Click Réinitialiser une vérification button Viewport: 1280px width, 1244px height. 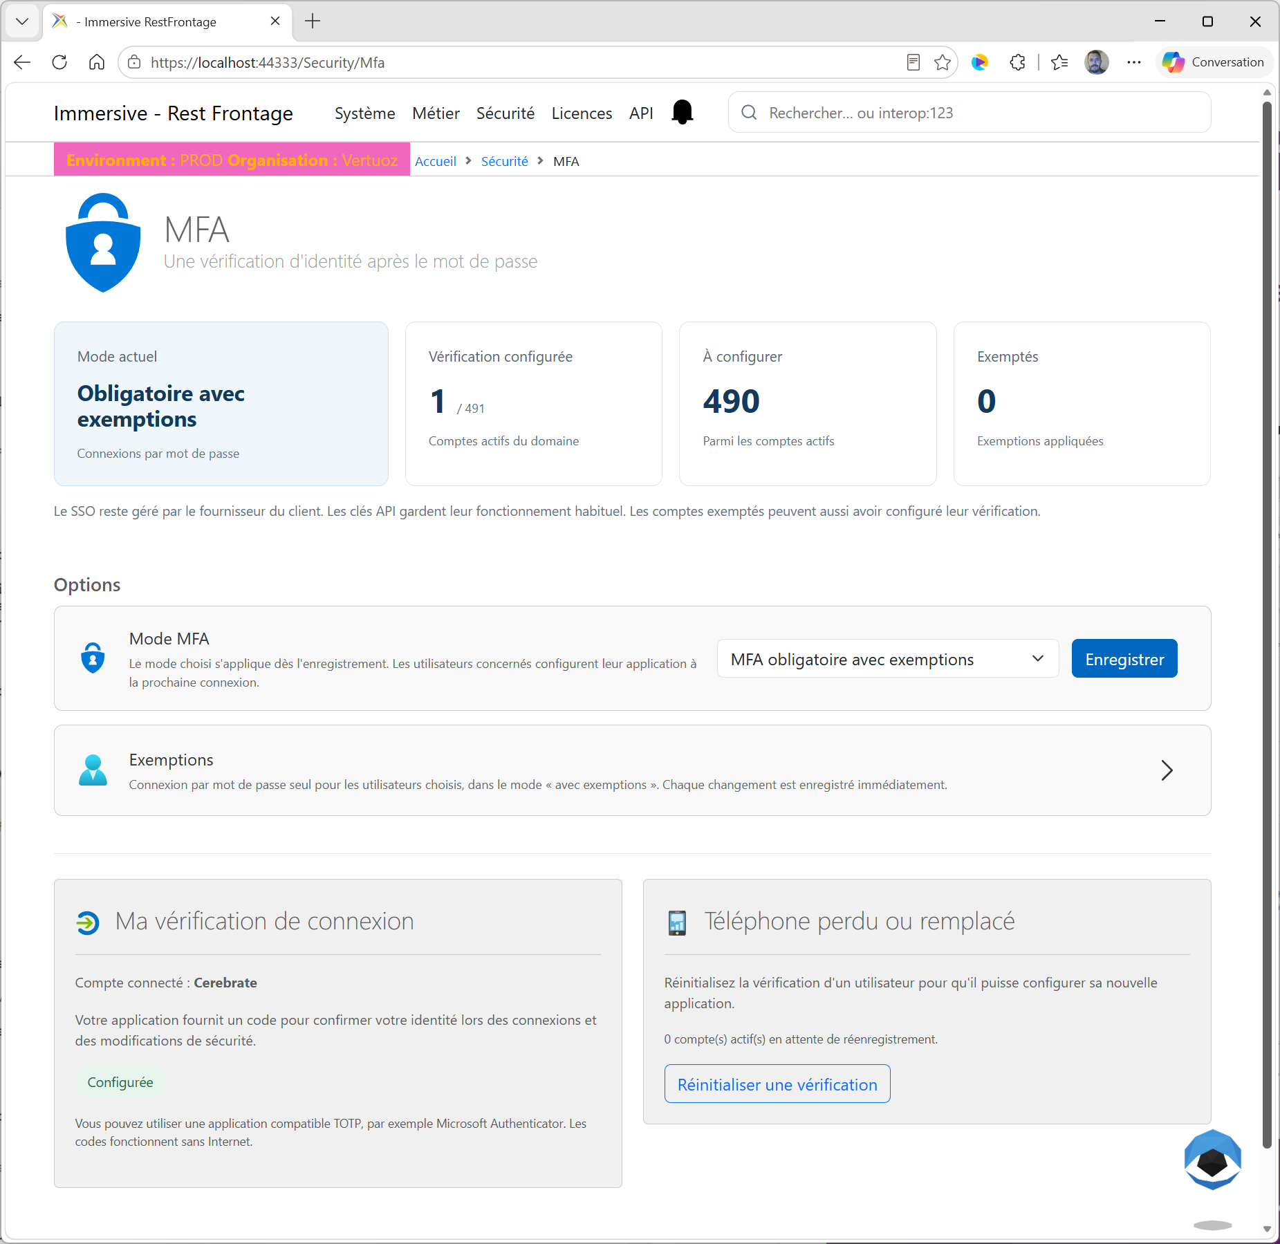777,1084
